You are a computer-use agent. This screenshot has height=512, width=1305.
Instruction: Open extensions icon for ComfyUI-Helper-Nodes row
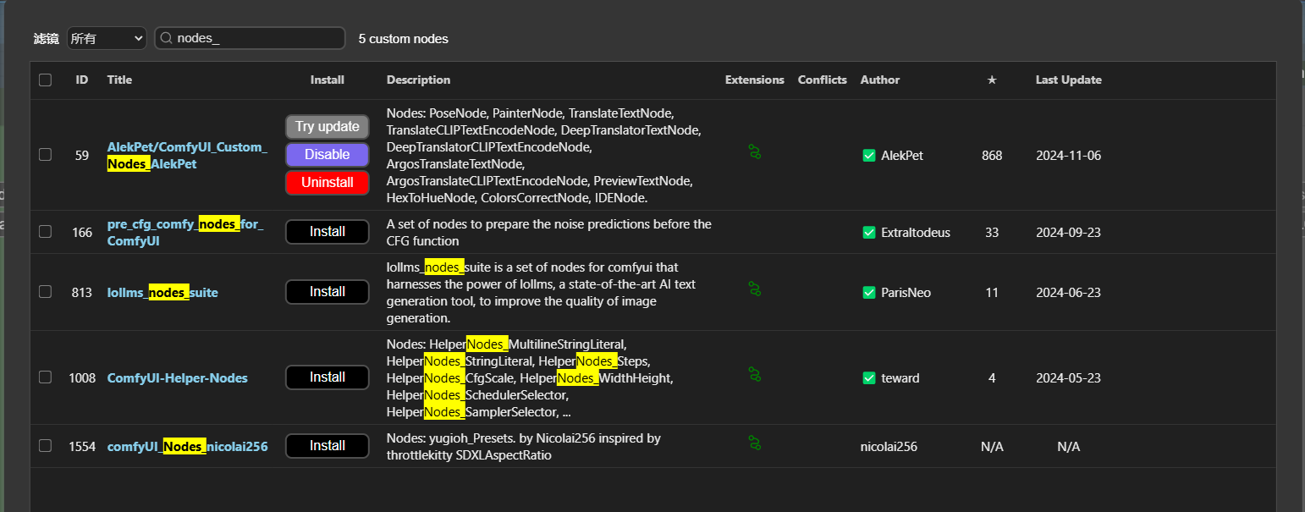(x=754, y=374)
